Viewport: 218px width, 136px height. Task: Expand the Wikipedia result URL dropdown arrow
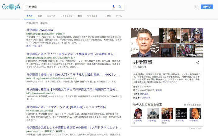[64, 33]
